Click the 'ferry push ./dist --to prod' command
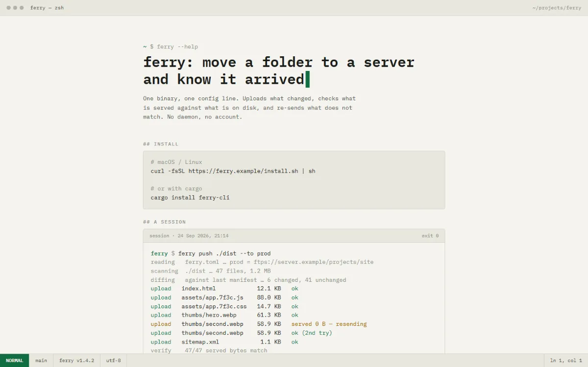The width and height of the screenshot is (588, 367). (x=224, y=253)
